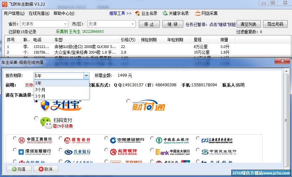This screenshot has height=177, width=292.
Task: Click the 中国民生银行 logo
Action: pyautogui.click(x=219, y=152)
